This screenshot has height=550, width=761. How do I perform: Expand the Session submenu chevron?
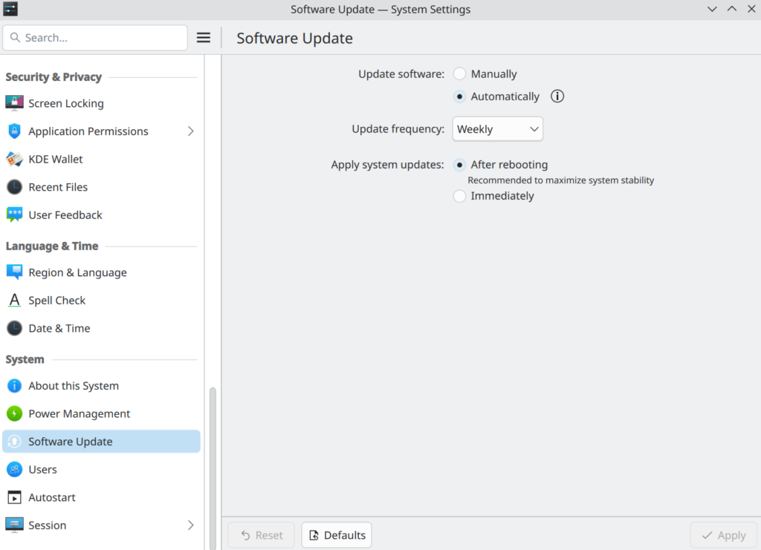[x=191, y=526]
